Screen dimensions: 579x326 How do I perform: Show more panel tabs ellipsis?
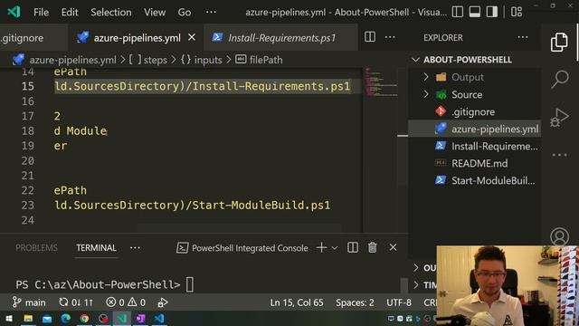pyautogui.click(x=135, y=247)
